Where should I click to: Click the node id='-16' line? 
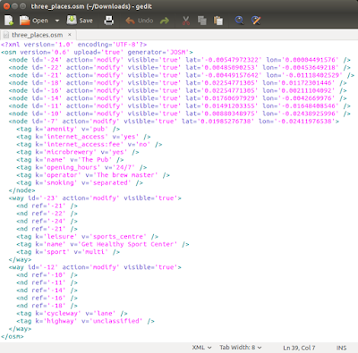point(177,90)
